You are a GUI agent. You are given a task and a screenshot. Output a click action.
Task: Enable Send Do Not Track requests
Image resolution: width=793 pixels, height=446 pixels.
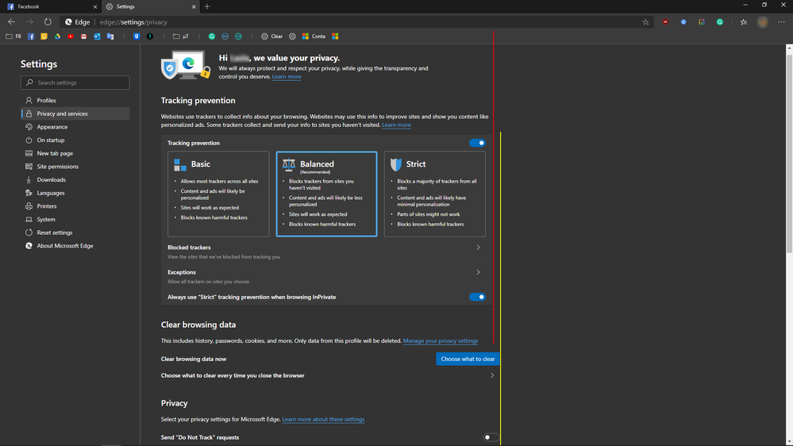(x=491, y=437)
